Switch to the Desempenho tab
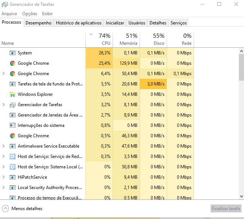The height and width of the screenshot is (219, 244). [39, 23]
